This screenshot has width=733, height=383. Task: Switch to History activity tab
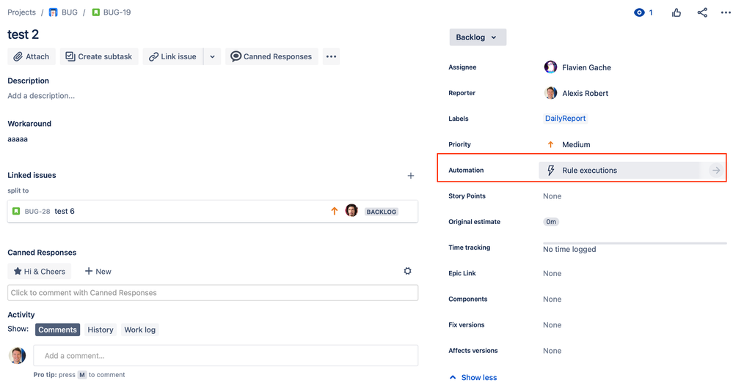(x=101, y=330)
